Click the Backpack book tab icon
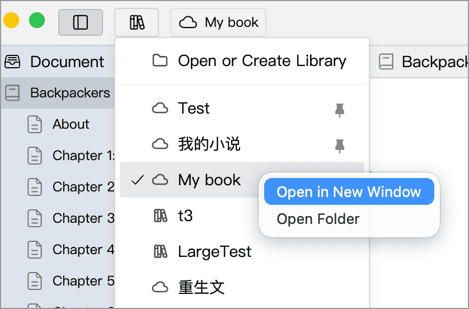The height and width of the screenshot is (309, 469). [386, 62]
